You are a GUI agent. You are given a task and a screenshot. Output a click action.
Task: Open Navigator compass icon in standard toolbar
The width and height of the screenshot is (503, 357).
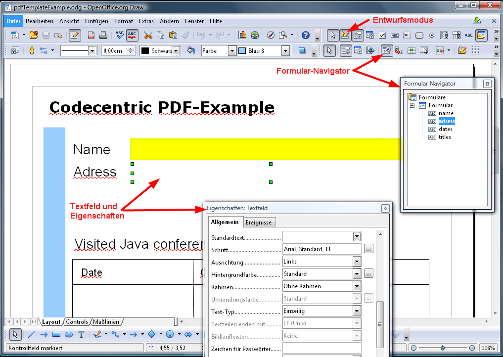pos(271,35)
